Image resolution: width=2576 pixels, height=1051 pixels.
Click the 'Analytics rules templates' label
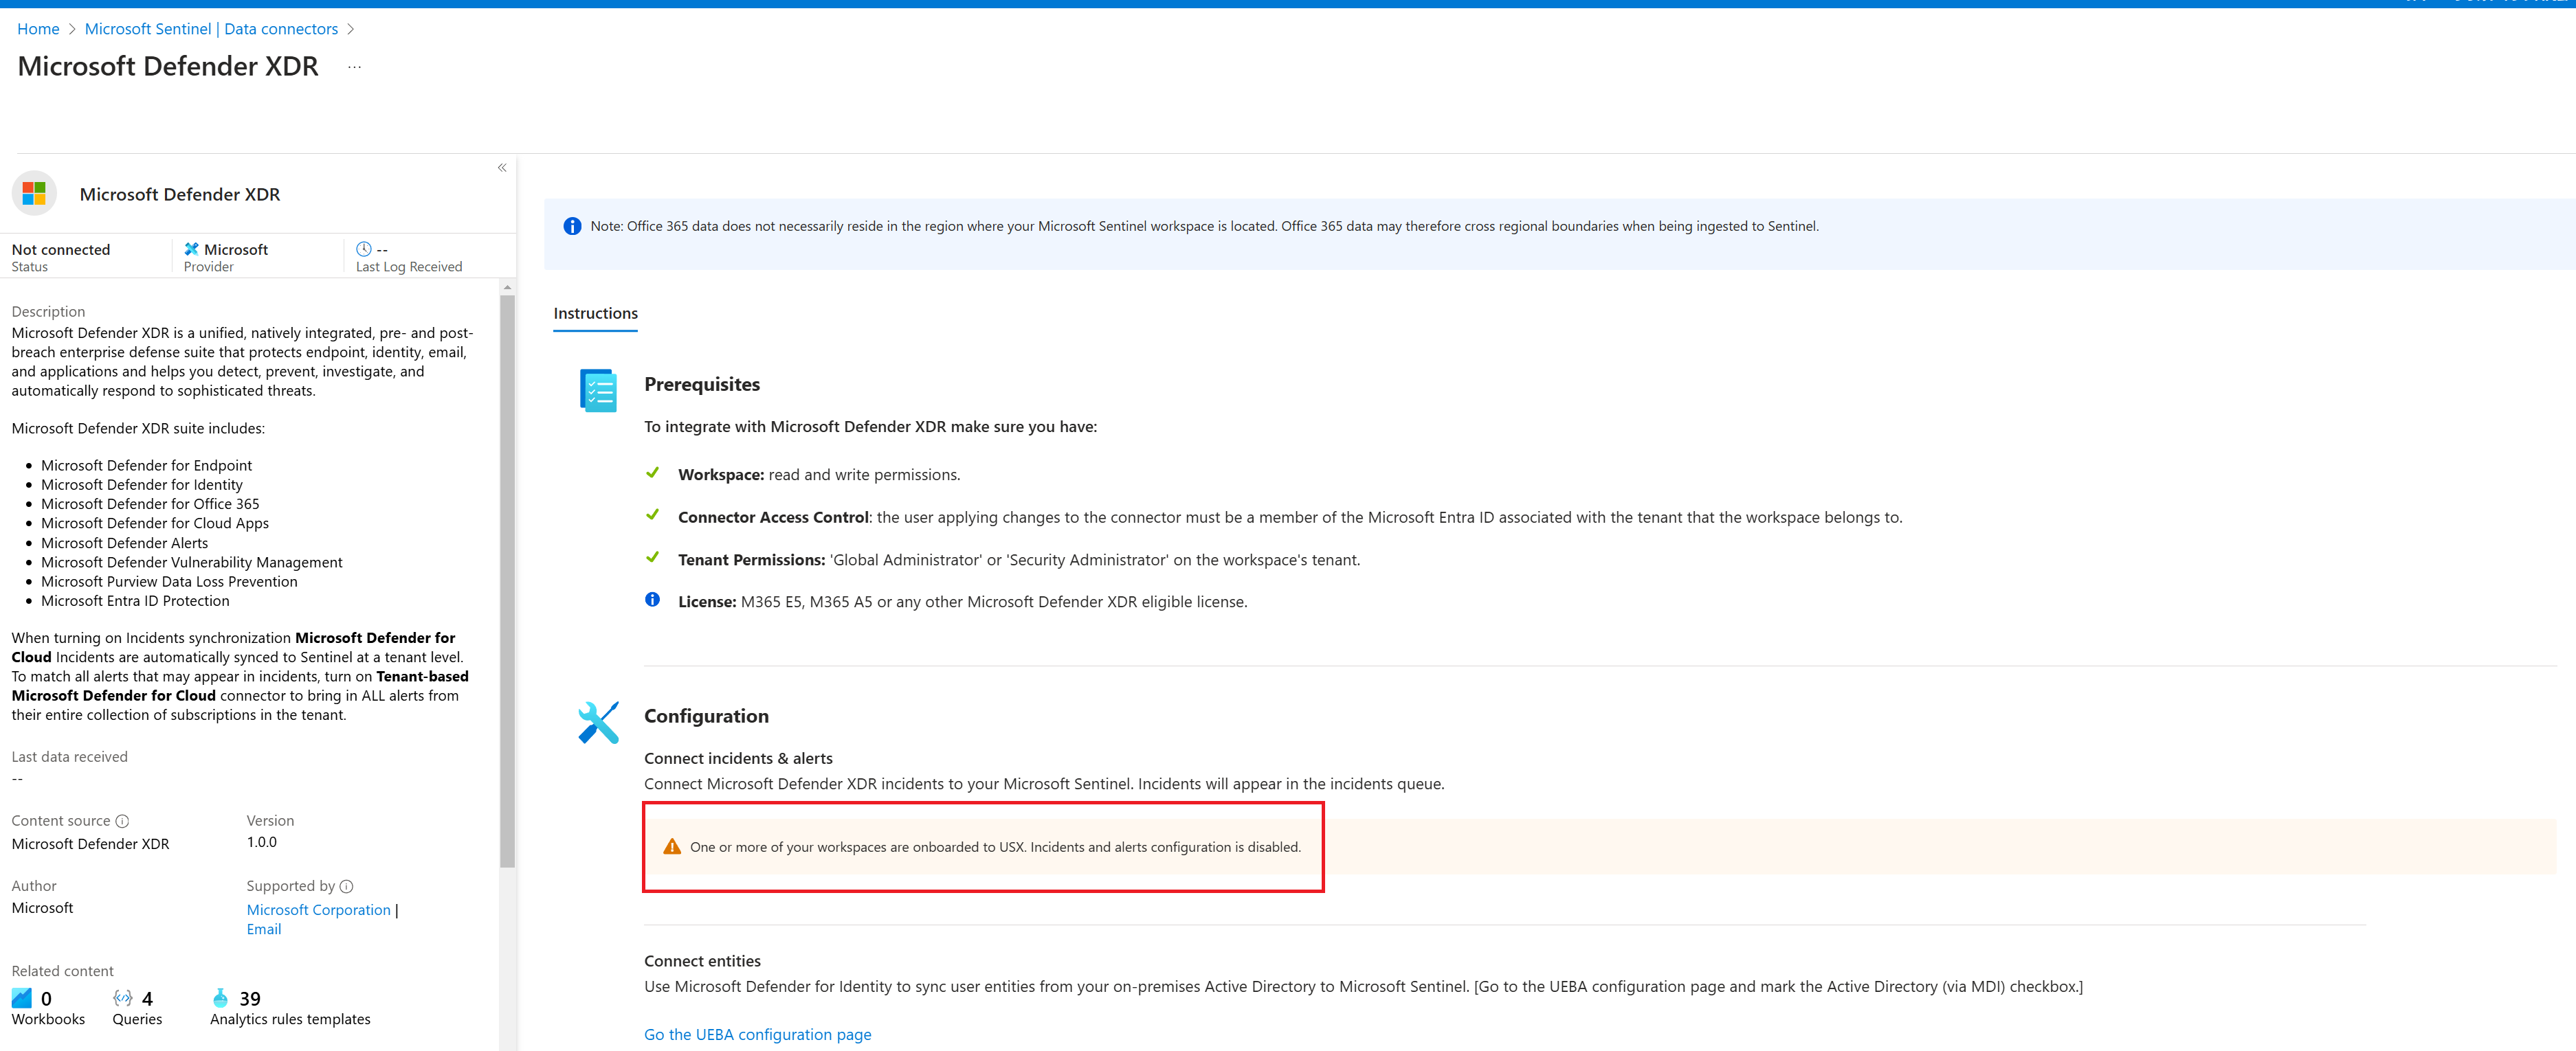click(290, 1020)
